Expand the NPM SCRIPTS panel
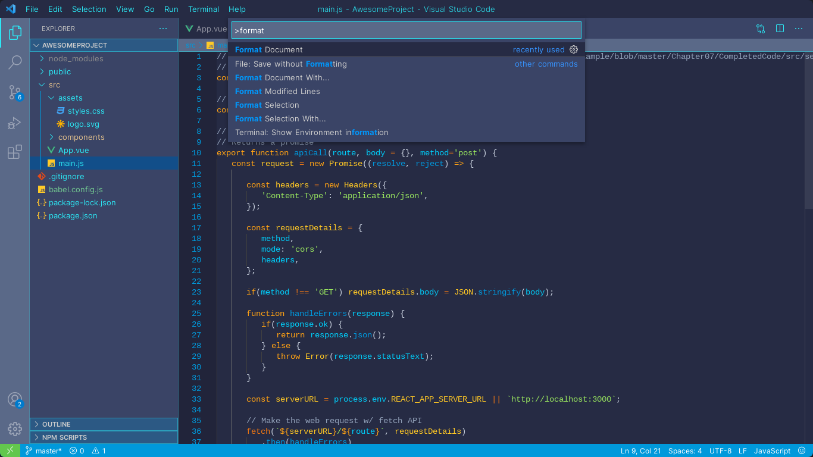The height and width of the screenshot is (457, 813). 104,437
